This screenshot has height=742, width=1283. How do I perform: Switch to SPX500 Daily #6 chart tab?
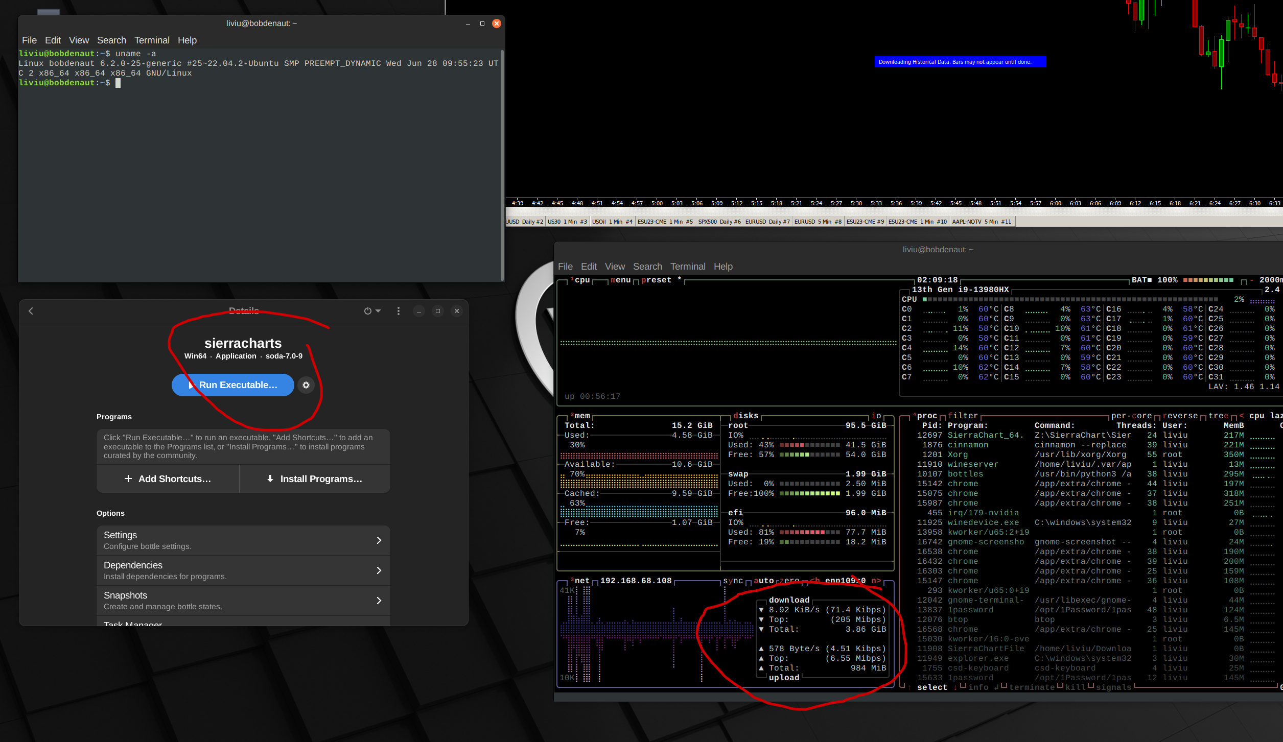coord(719,222)
